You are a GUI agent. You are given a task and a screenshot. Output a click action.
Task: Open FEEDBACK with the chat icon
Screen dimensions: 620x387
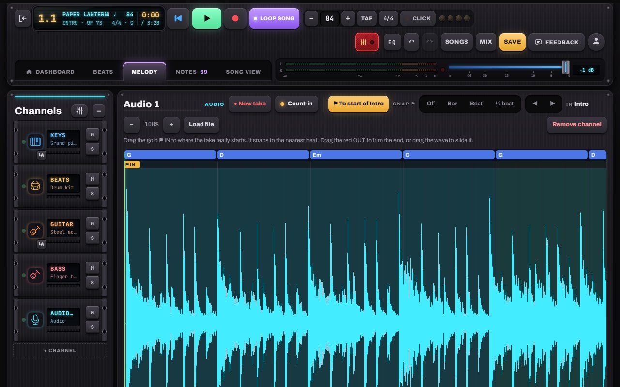click(557, 42)
